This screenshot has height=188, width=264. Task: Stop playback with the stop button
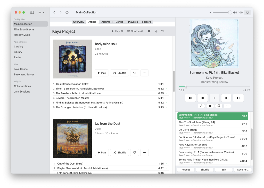click(x=202, y=98)
